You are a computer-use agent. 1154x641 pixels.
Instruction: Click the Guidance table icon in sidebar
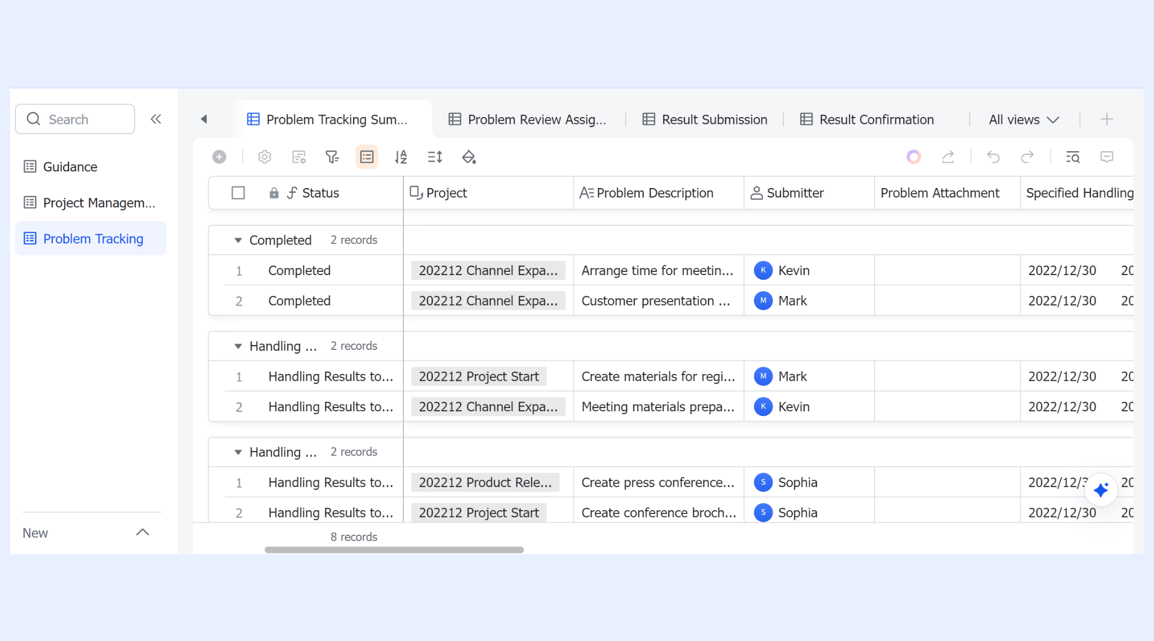[30, 167]
